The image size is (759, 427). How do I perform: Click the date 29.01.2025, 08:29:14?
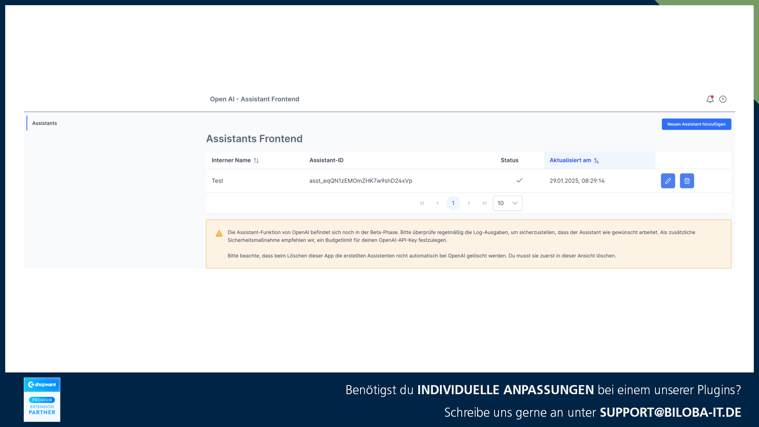(x=577, y=181)
